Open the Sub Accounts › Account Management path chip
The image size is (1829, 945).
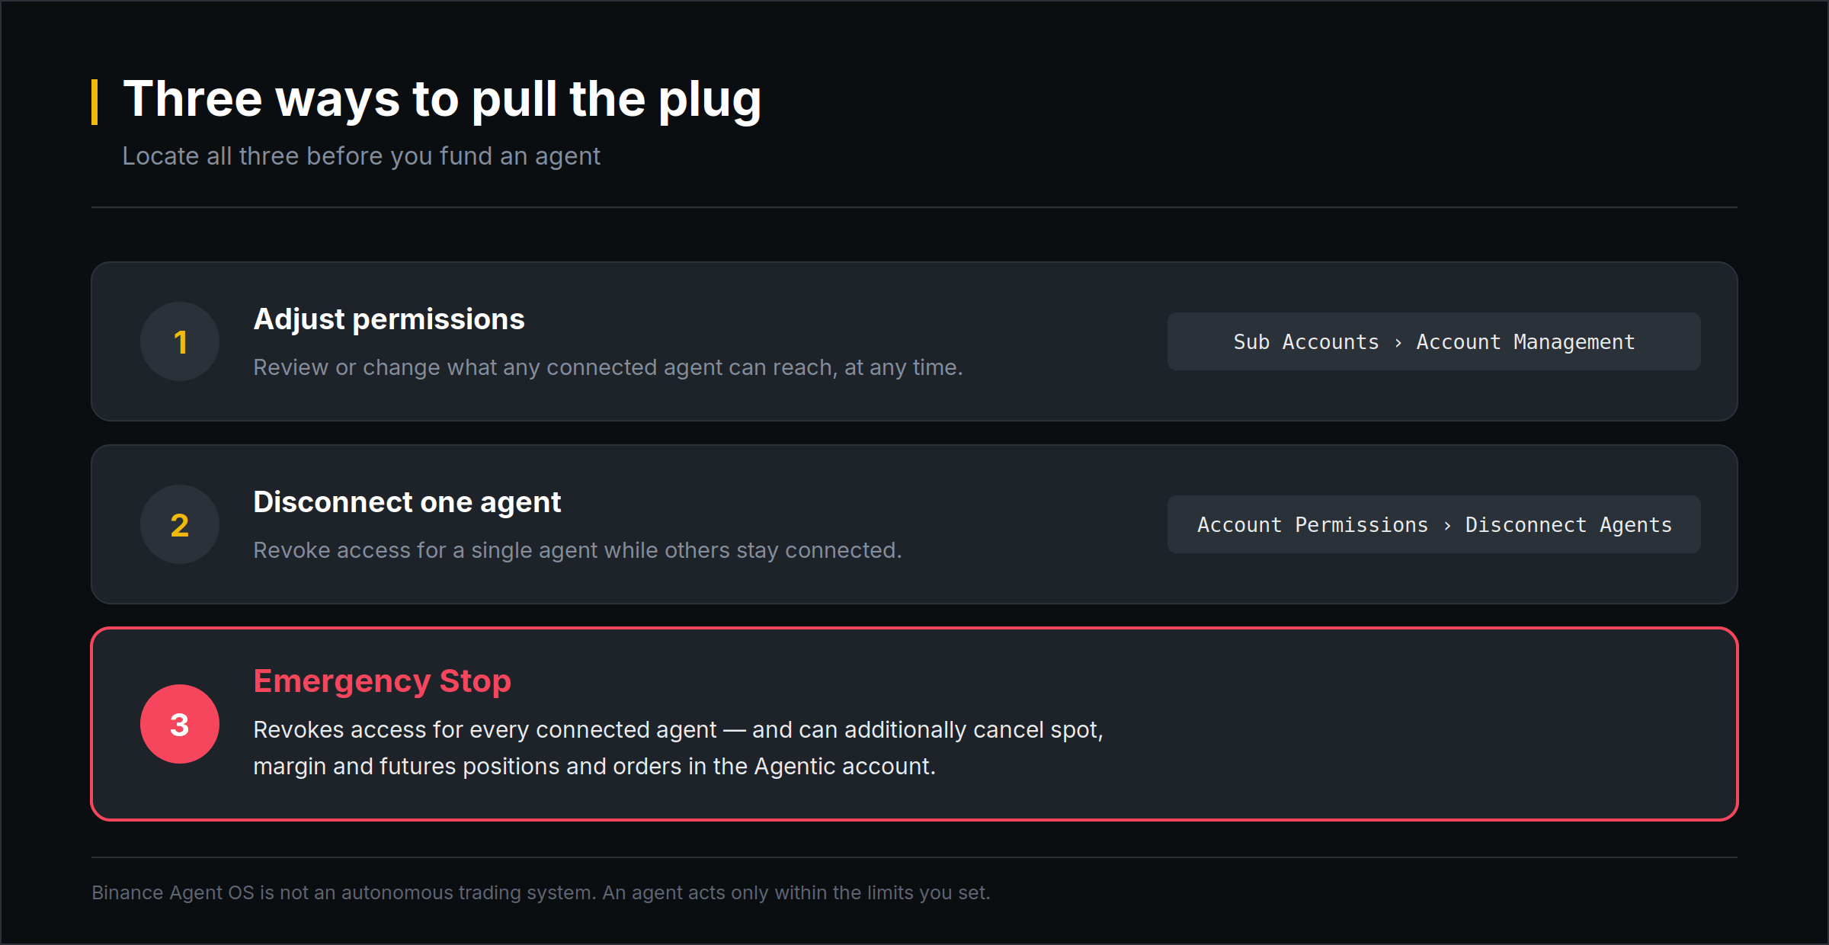tap(1433, 341)
